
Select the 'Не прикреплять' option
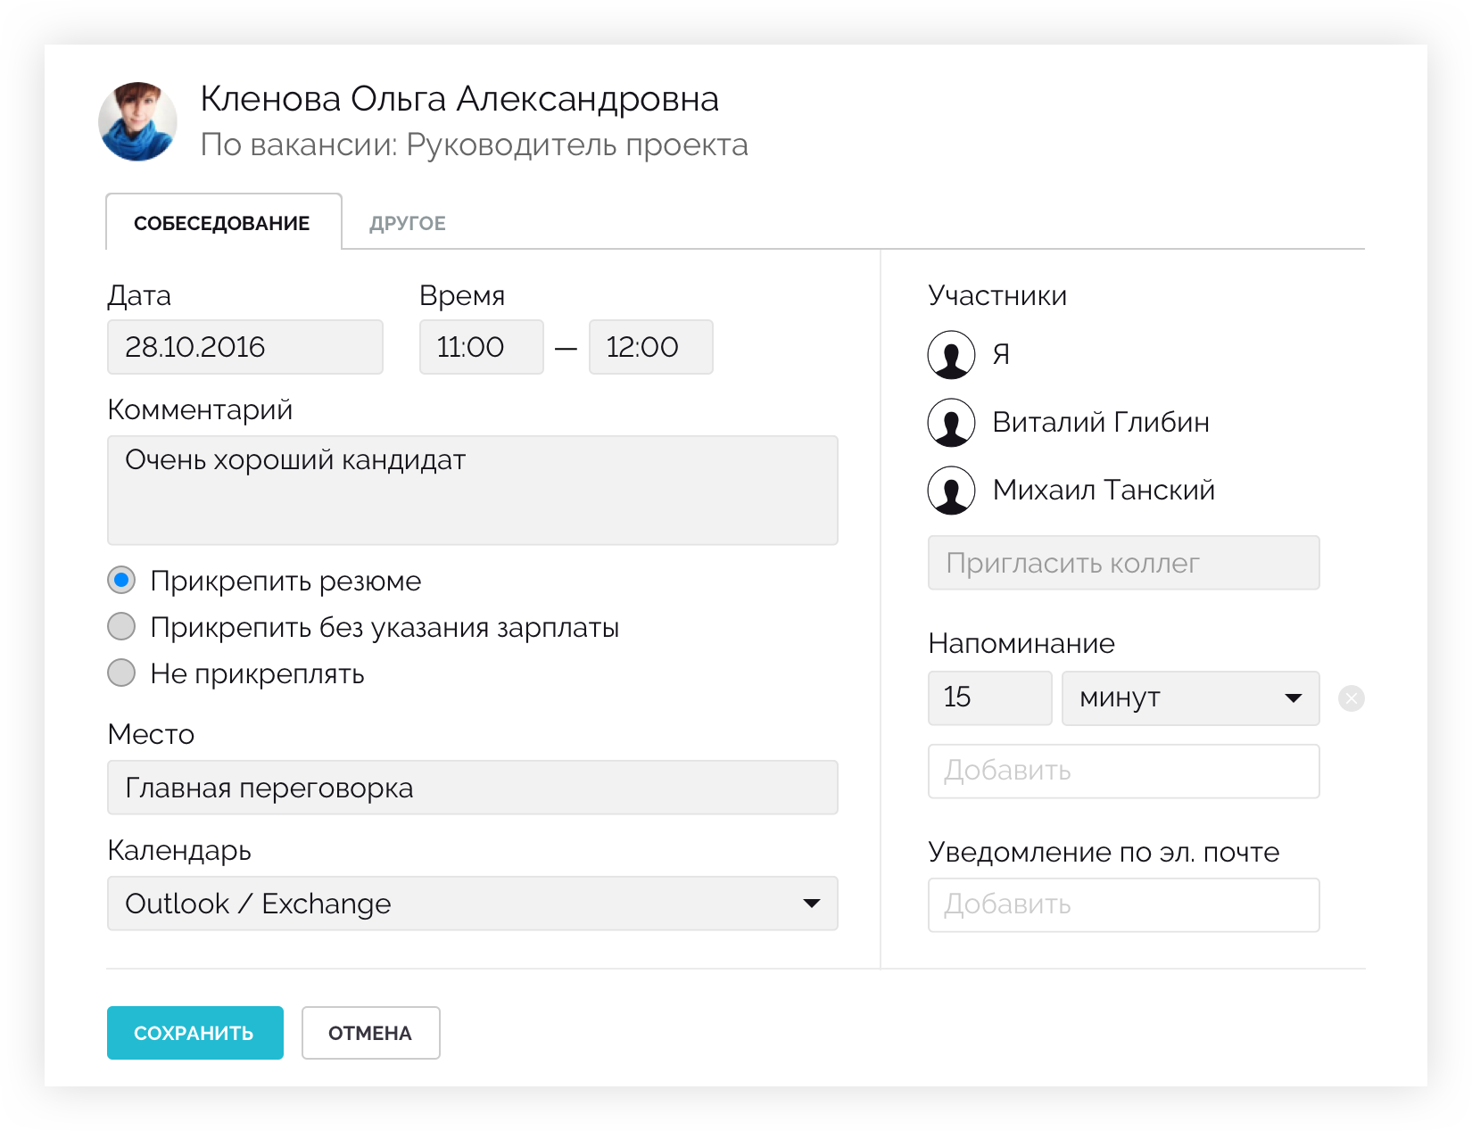121,673
